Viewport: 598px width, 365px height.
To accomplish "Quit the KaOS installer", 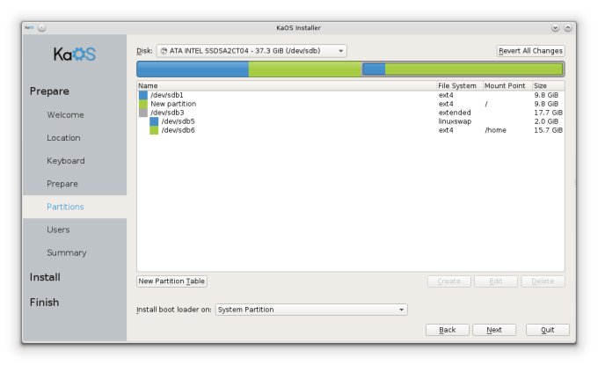I will point(548,330).
